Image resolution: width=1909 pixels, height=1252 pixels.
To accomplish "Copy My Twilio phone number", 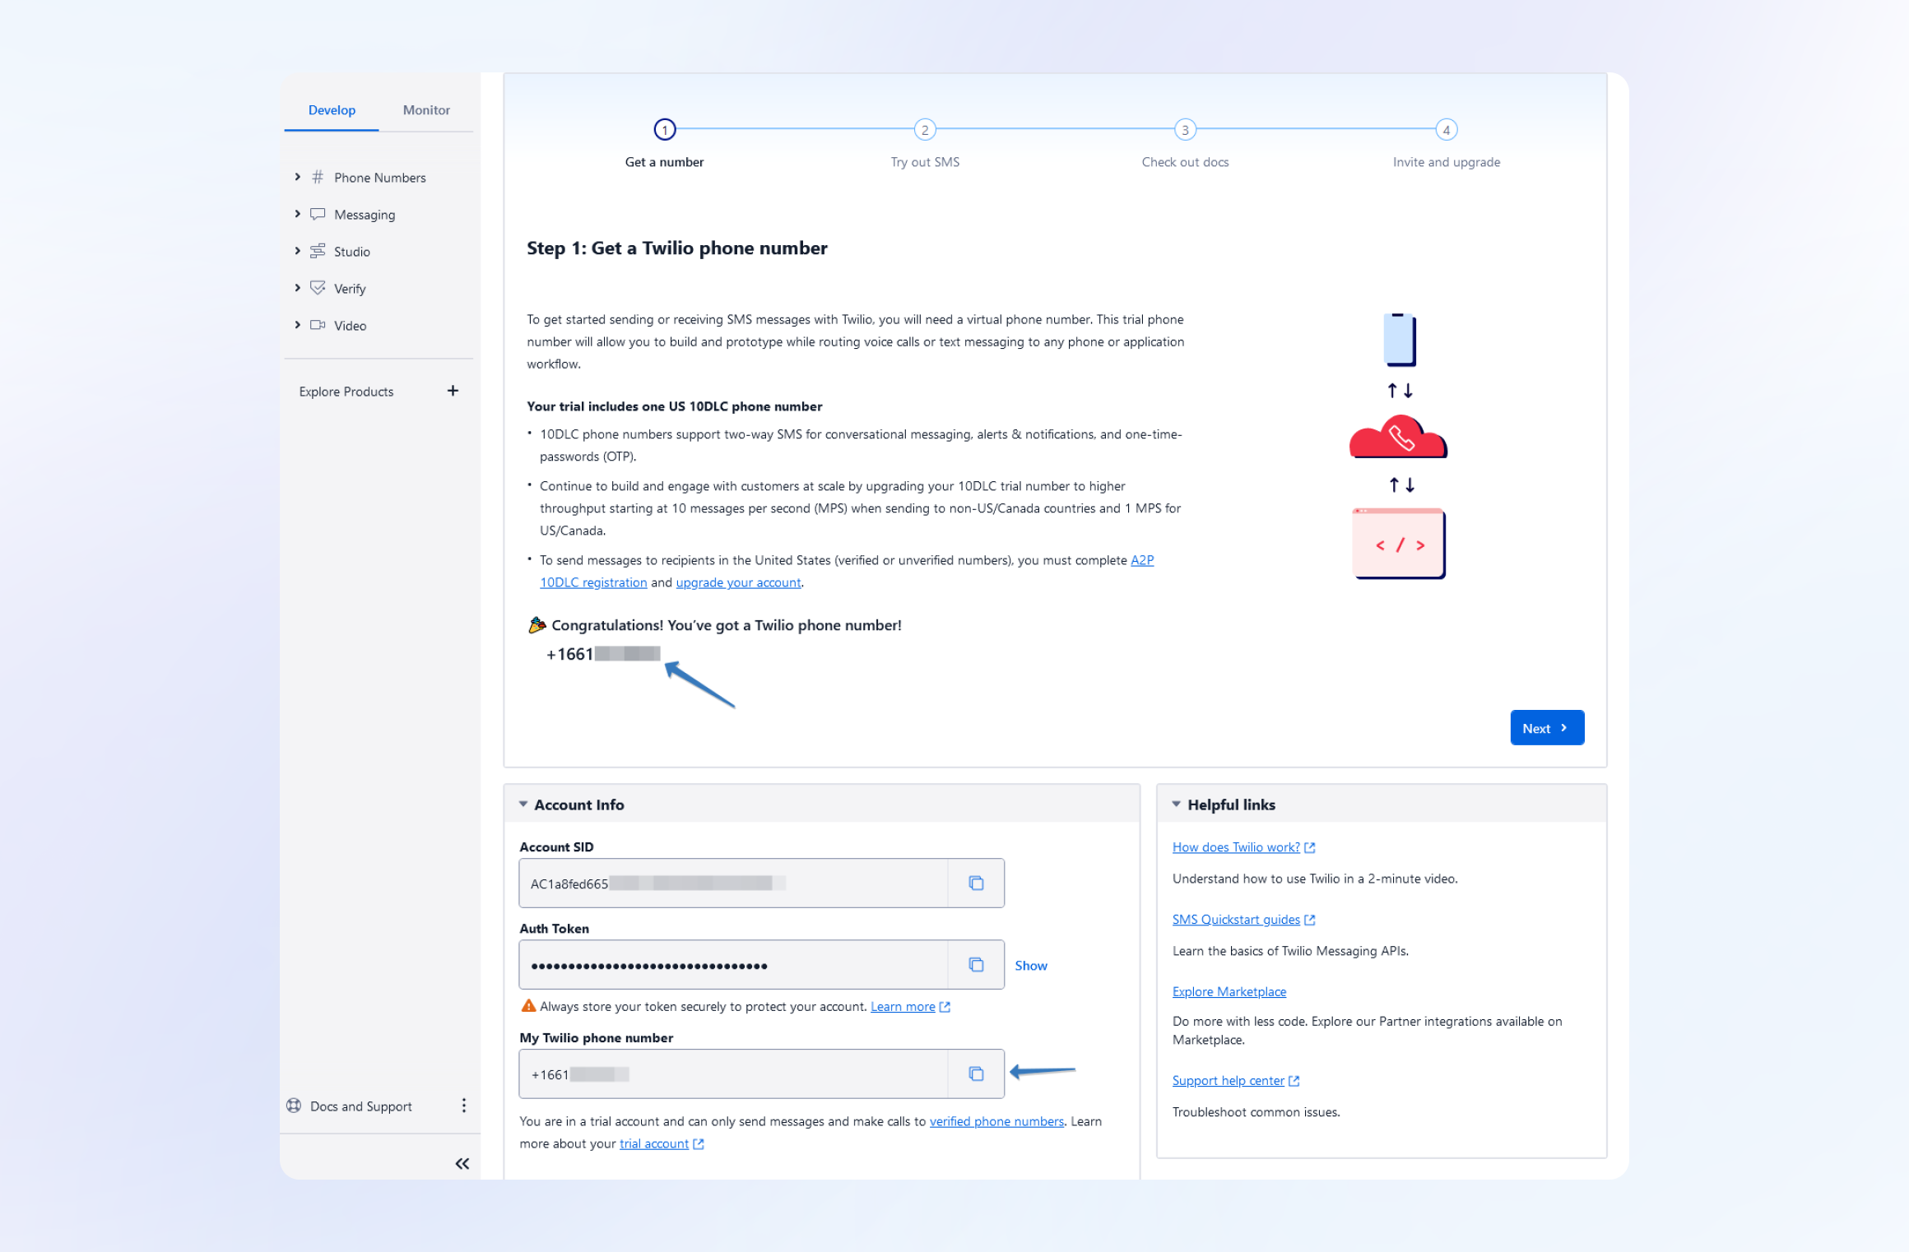I will coord(976,1073).
